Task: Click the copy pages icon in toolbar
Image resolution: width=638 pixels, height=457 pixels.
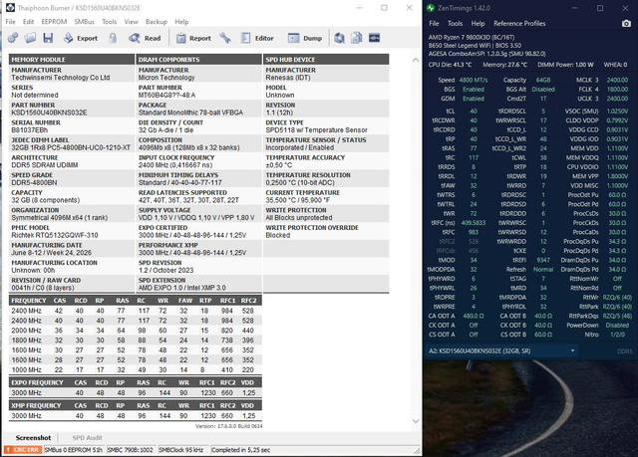Action: (357, 38)
